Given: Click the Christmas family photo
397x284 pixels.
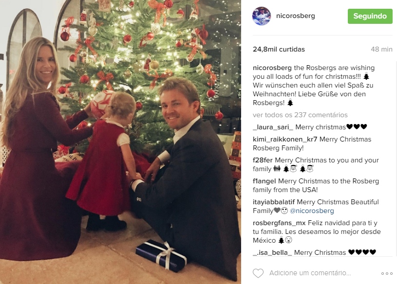Looking at the screenshot, I should [120, 142].
